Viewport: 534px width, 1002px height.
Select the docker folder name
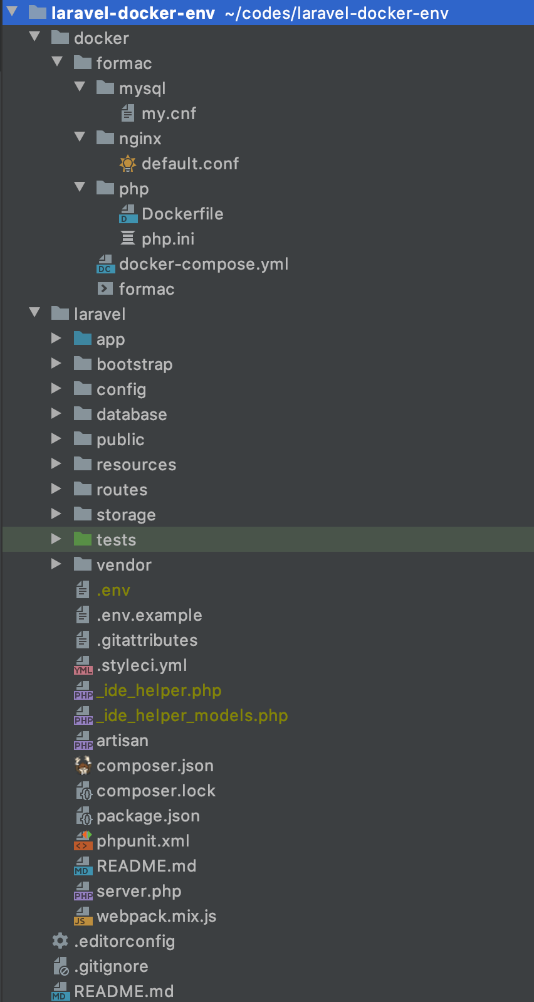pos(102,38)
